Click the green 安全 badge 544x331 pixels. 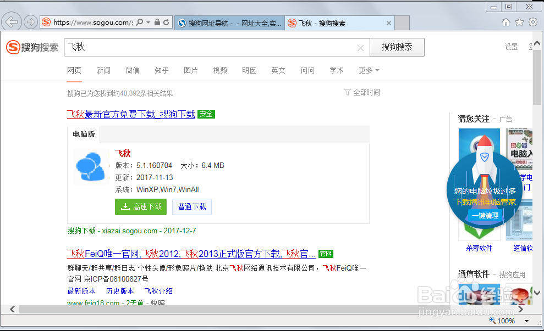[x=206, y=114]
